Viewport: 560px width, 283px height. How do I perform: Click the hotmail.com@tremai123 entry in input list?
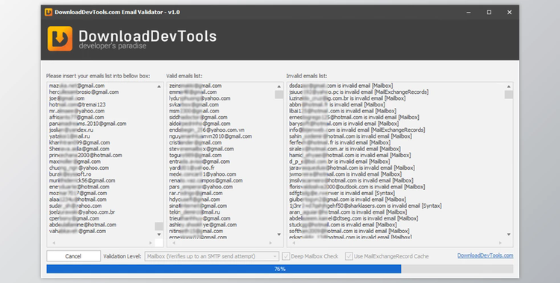(x=78, y=104)
